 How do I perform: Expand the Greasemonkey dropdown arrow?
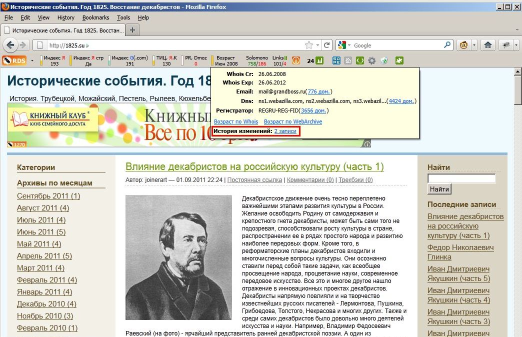pos(474,45)
